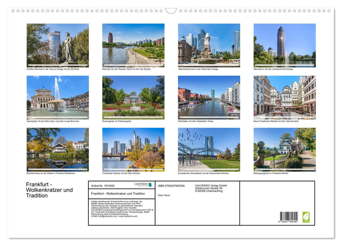This screenshot has width=342, height=246.
Task: Open the Bolongarogarten Frankfurt-Höchst photo
Action: click(x=284, y=149)
